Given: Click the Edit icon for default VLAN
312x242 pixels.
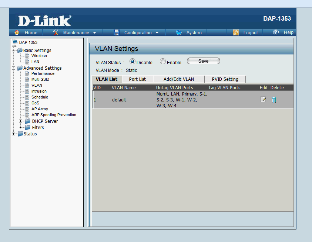Looking at the screenshot, I should [263, 100].
